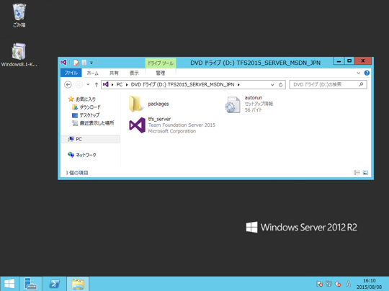
Task: Expand the ribbon using the chevron
Action: 359,73
